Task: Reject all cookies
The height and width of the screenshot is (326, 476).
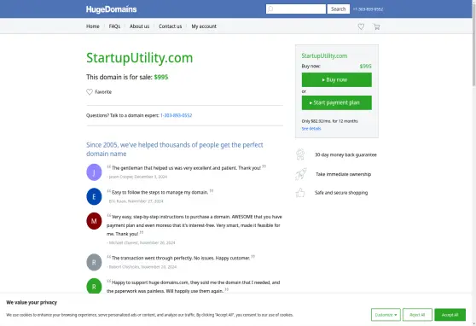Action: tap(417, 315)
